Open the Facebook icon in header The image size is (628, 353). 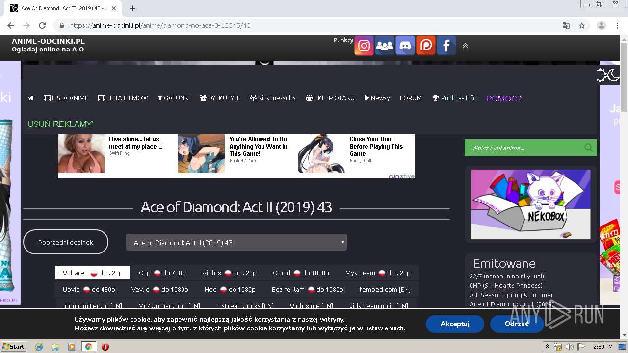point(446,46)
